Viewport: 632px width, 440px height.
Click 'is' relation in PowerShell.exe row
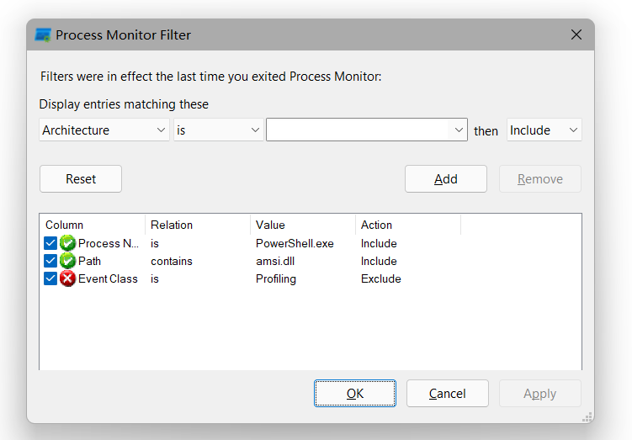tap(155, 243)
